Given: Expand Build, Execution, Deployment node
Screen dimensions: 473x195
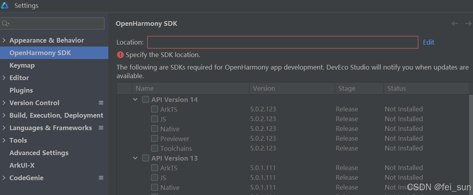Looking at the screenshot, I should point(4,115).
